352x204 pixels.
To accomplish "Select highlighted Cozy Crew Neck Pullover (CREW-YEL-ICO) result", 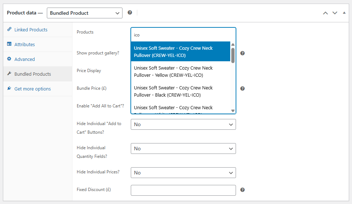I will [181, 52].
